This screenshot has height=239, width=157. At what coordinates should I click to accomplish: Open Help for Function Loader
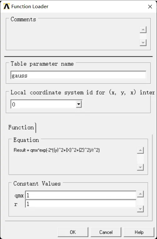click(x=139, y=232)
